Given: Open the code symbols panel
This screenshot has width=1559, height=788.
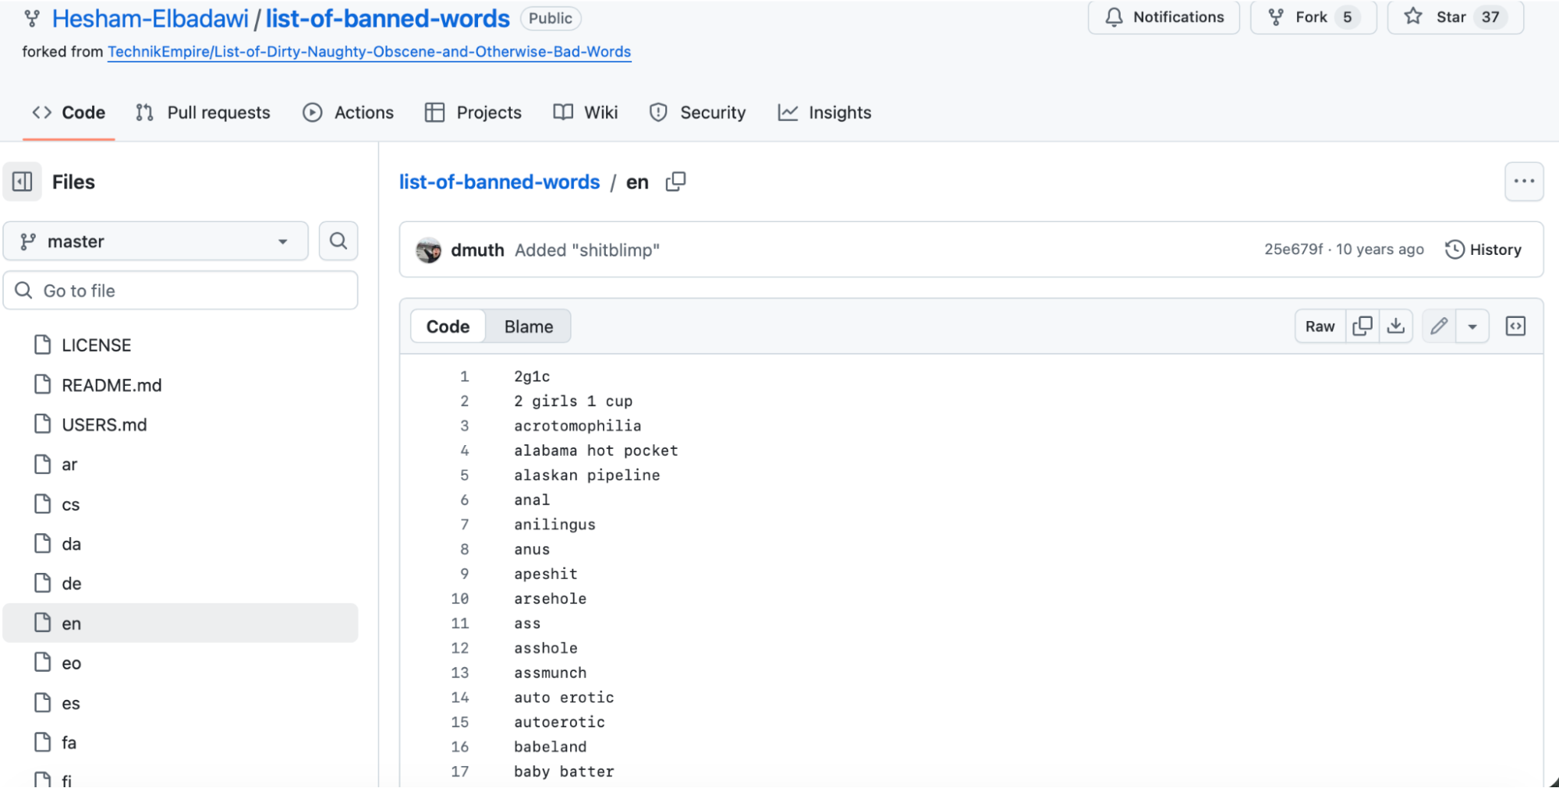Looking at the screenshot, I should pyautogui.click(x=1515, y=326).
